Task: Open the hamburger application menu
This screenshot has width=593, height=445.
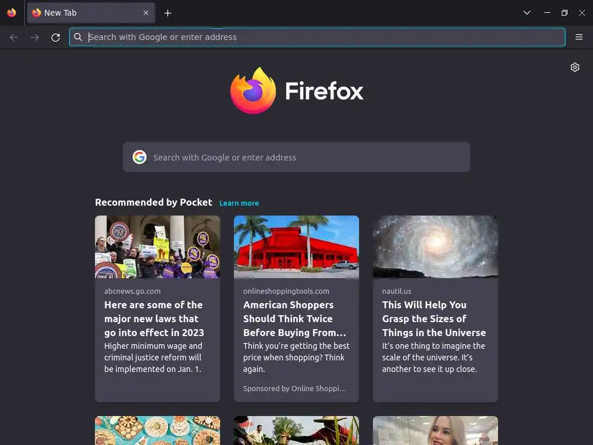Action: 579,37
